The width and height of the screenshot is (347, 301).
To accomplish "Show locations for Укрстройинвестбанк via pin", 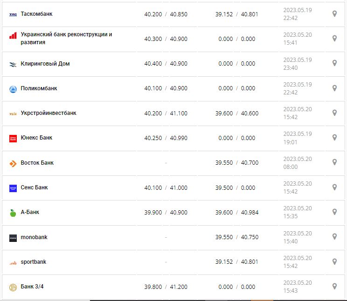I will pos(334,113).
